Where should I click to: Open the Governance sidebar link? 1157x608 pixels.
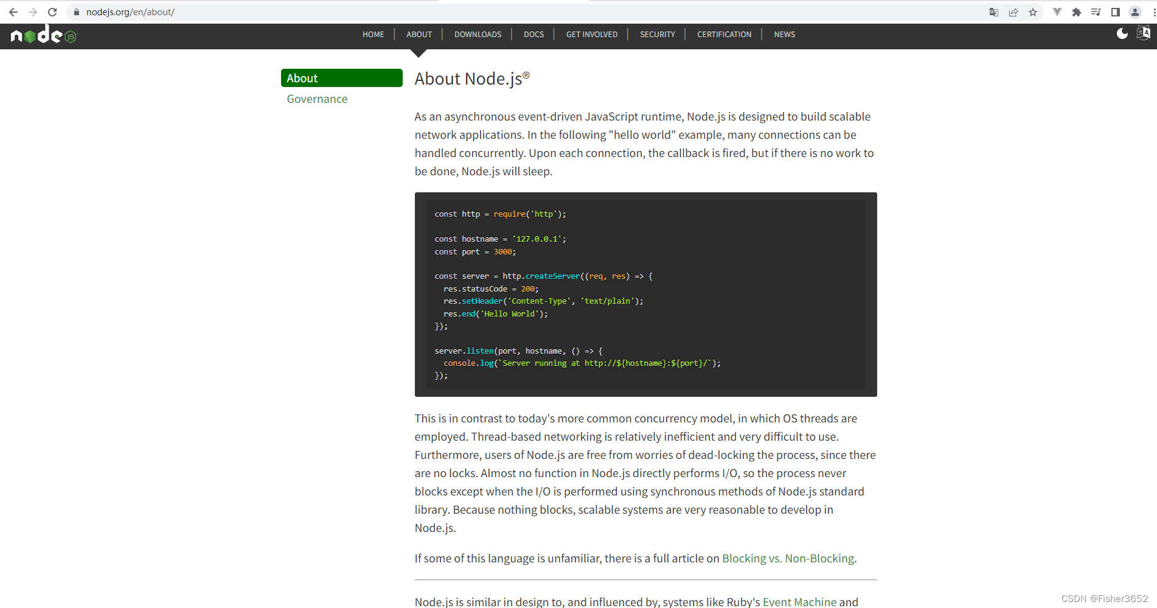(317, 99)
